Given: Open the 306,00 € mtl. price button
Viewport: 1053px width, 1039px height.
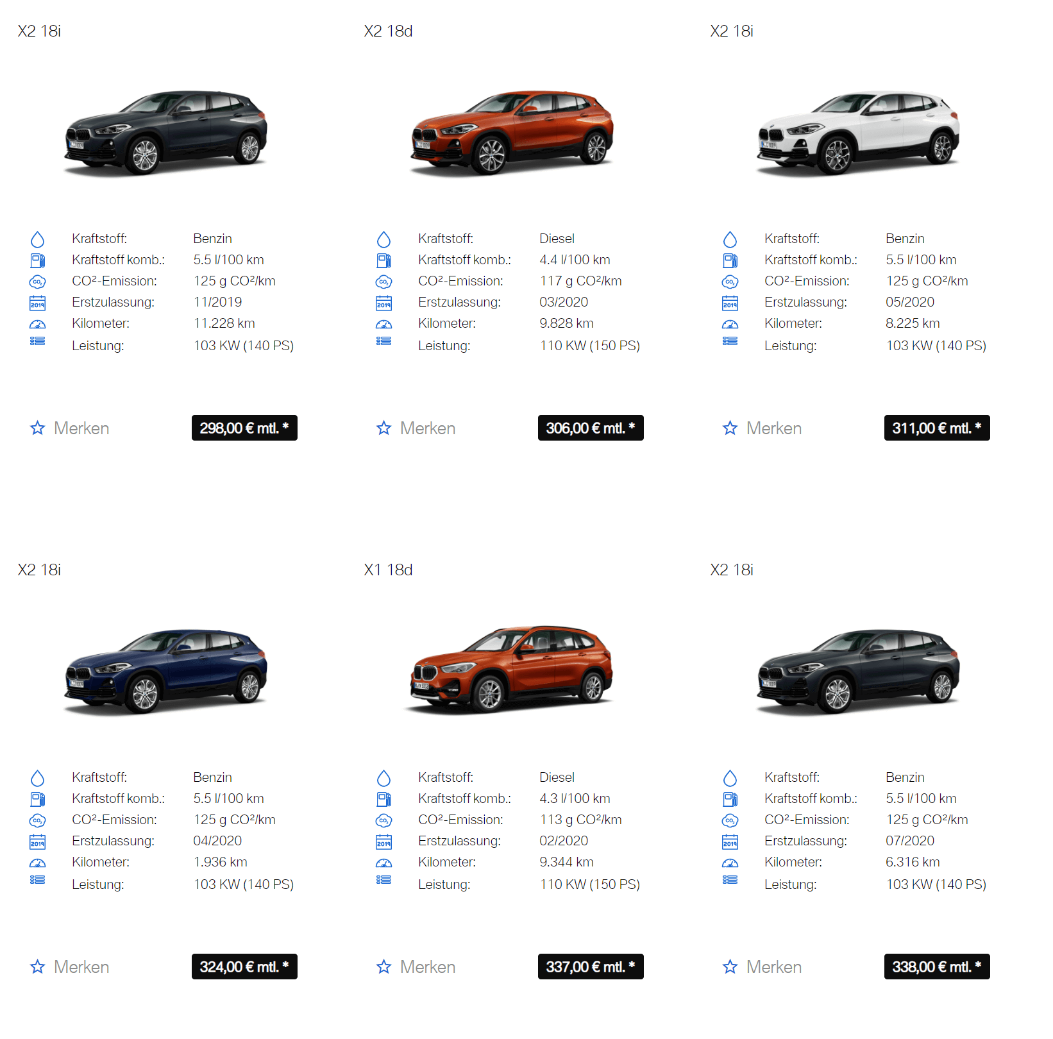Looking at the screenshot, I should (x=591, y=428).
